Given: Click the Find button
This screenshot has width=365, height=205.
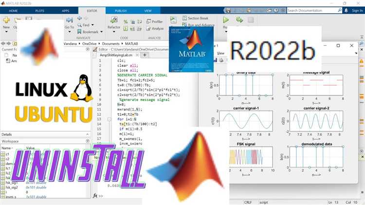Looking at the screenshot, I should coord(84,25).
